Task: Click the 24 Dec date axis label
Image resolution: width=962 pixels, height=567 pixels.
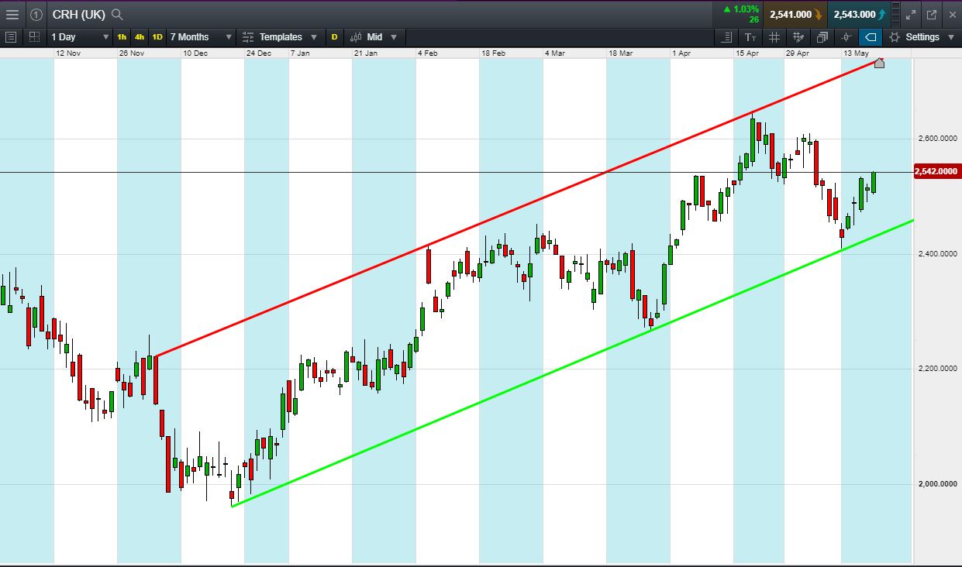Action: click(259, 53)
